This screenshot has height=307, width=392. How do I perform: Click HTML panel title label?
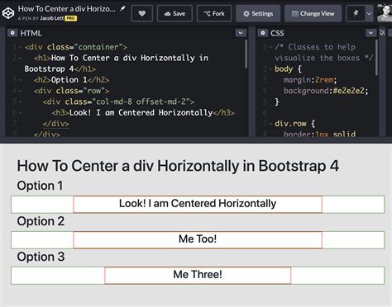(x=31, y=33)
